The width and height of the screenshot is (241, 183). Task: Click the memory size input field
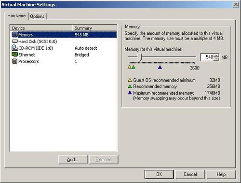click(207, 57)
